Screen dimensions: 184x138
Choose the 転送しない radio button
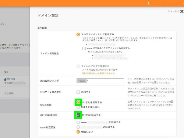(78, 132)
